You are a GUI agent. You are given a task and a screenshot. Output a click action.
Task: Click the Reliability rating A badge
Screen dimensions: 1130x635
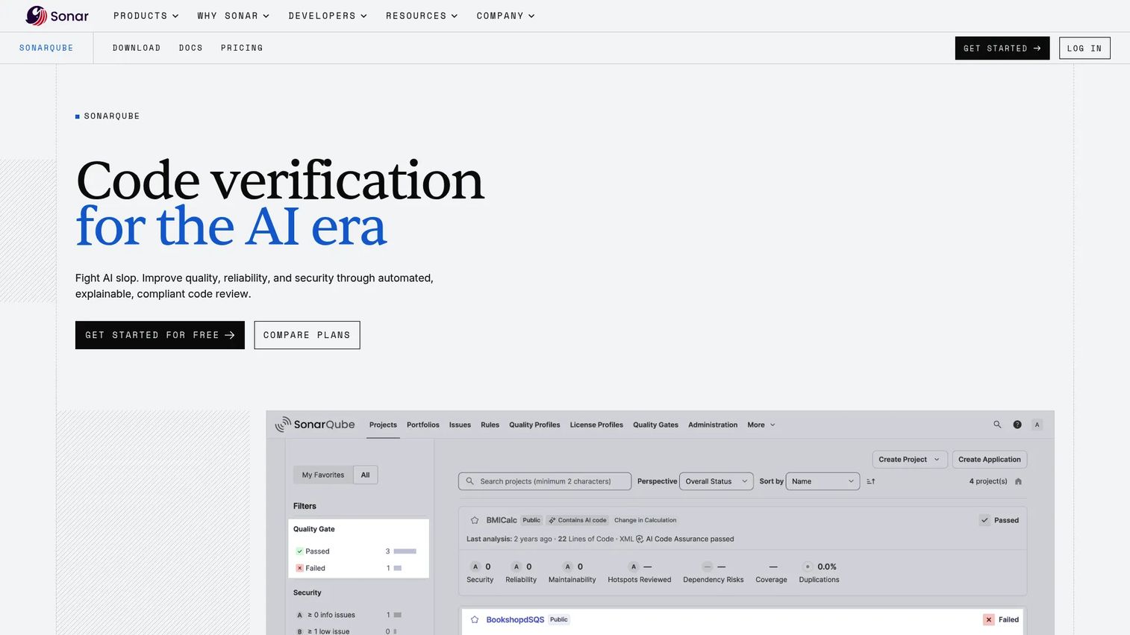[x=516, y=566]
